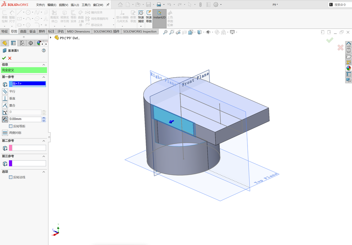
Task: Select the 垂直 (perpendicular) constraint icon
Action: point(5,98)
